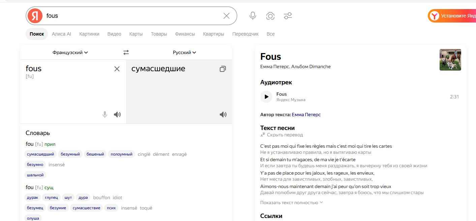This screenshot has width=476, height=221.
Task: Open the Финансы tab
Action: tap(185, 34)
